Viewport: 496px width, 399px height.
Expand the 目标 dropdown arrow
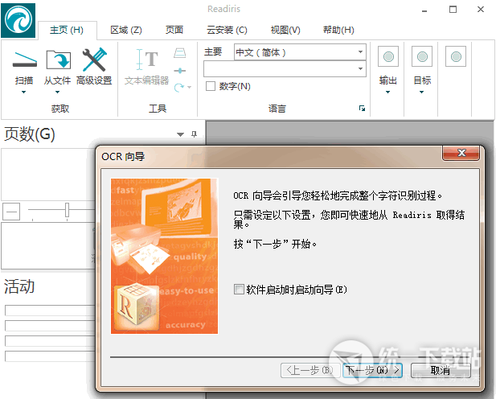421,93
